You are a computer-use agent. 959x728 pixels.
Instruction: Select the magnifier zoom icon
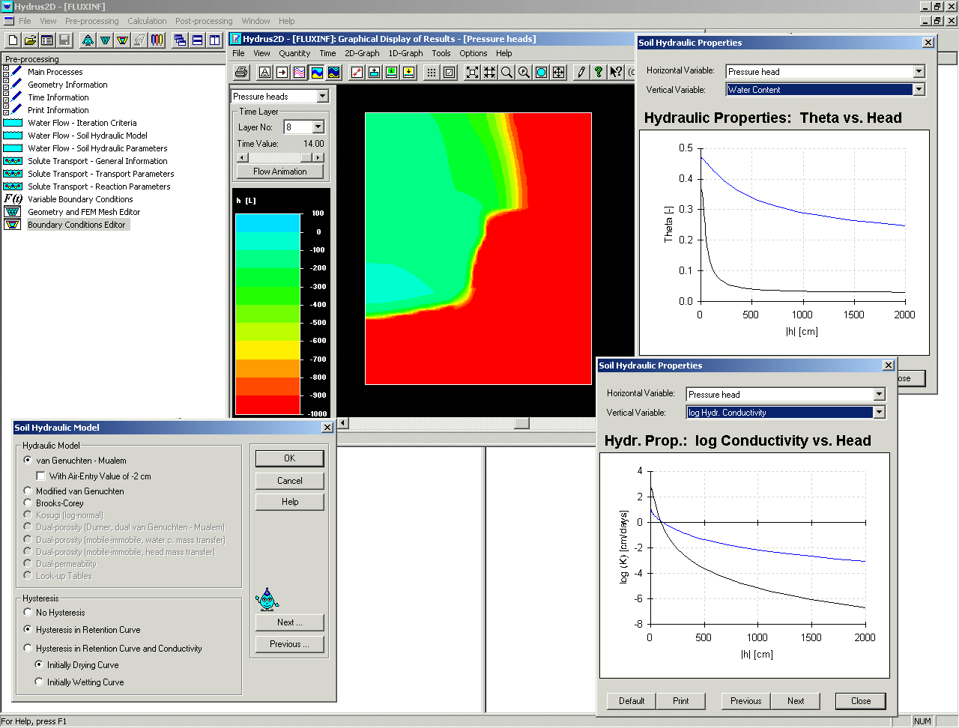point(507,72)
